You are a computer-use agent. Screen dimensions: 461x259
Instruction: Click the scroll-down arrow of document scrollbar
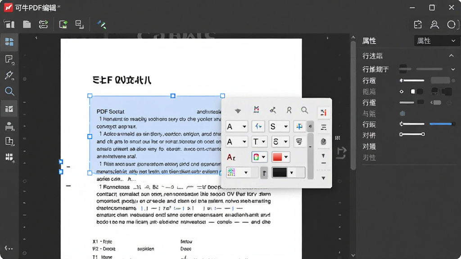(x=353, y=255)
